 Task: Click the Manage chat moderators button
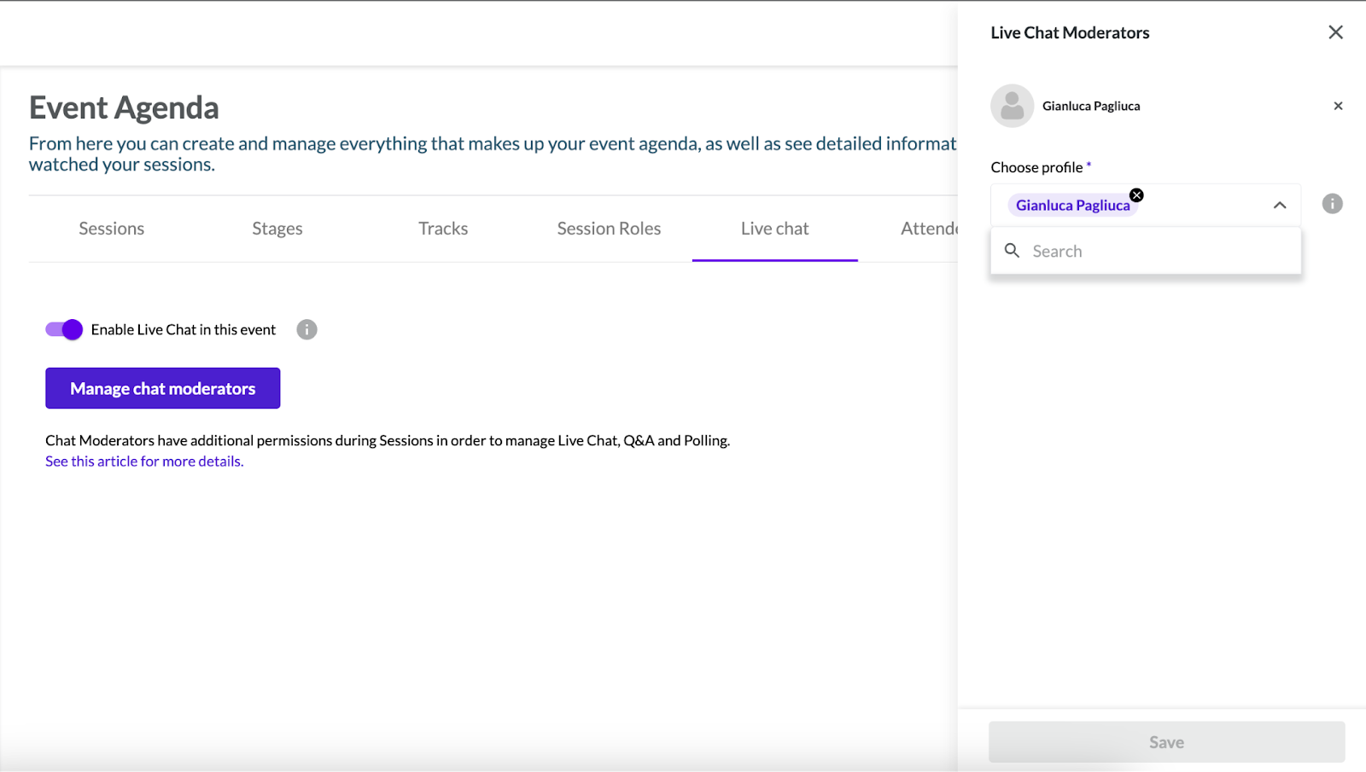click(x=162, y=388)
